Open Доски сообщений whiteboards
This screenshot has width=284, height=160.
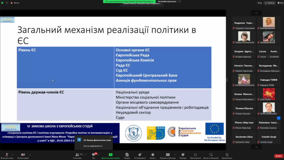(211, 155)
